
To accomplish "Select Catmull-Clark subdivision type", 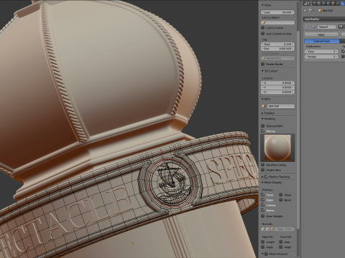I will [322, 42].
